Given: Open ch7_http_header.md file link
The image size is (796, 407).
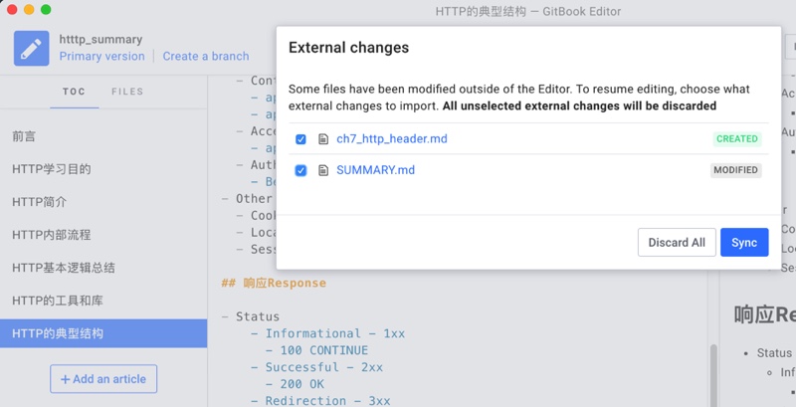Looking at the screenshot, I should coord(392,139).
